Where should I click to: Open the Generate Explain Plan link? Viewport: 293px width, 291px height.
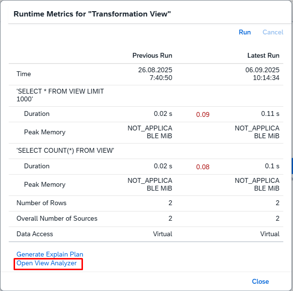[x=49, y=254]
